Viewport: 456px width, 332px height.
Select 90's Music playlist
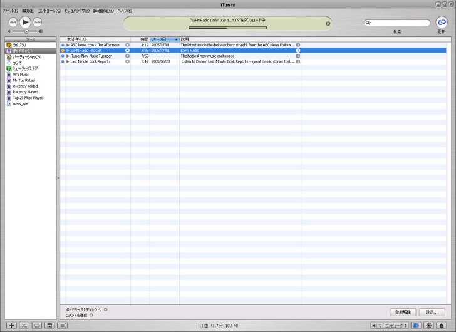tap(31, 75)
